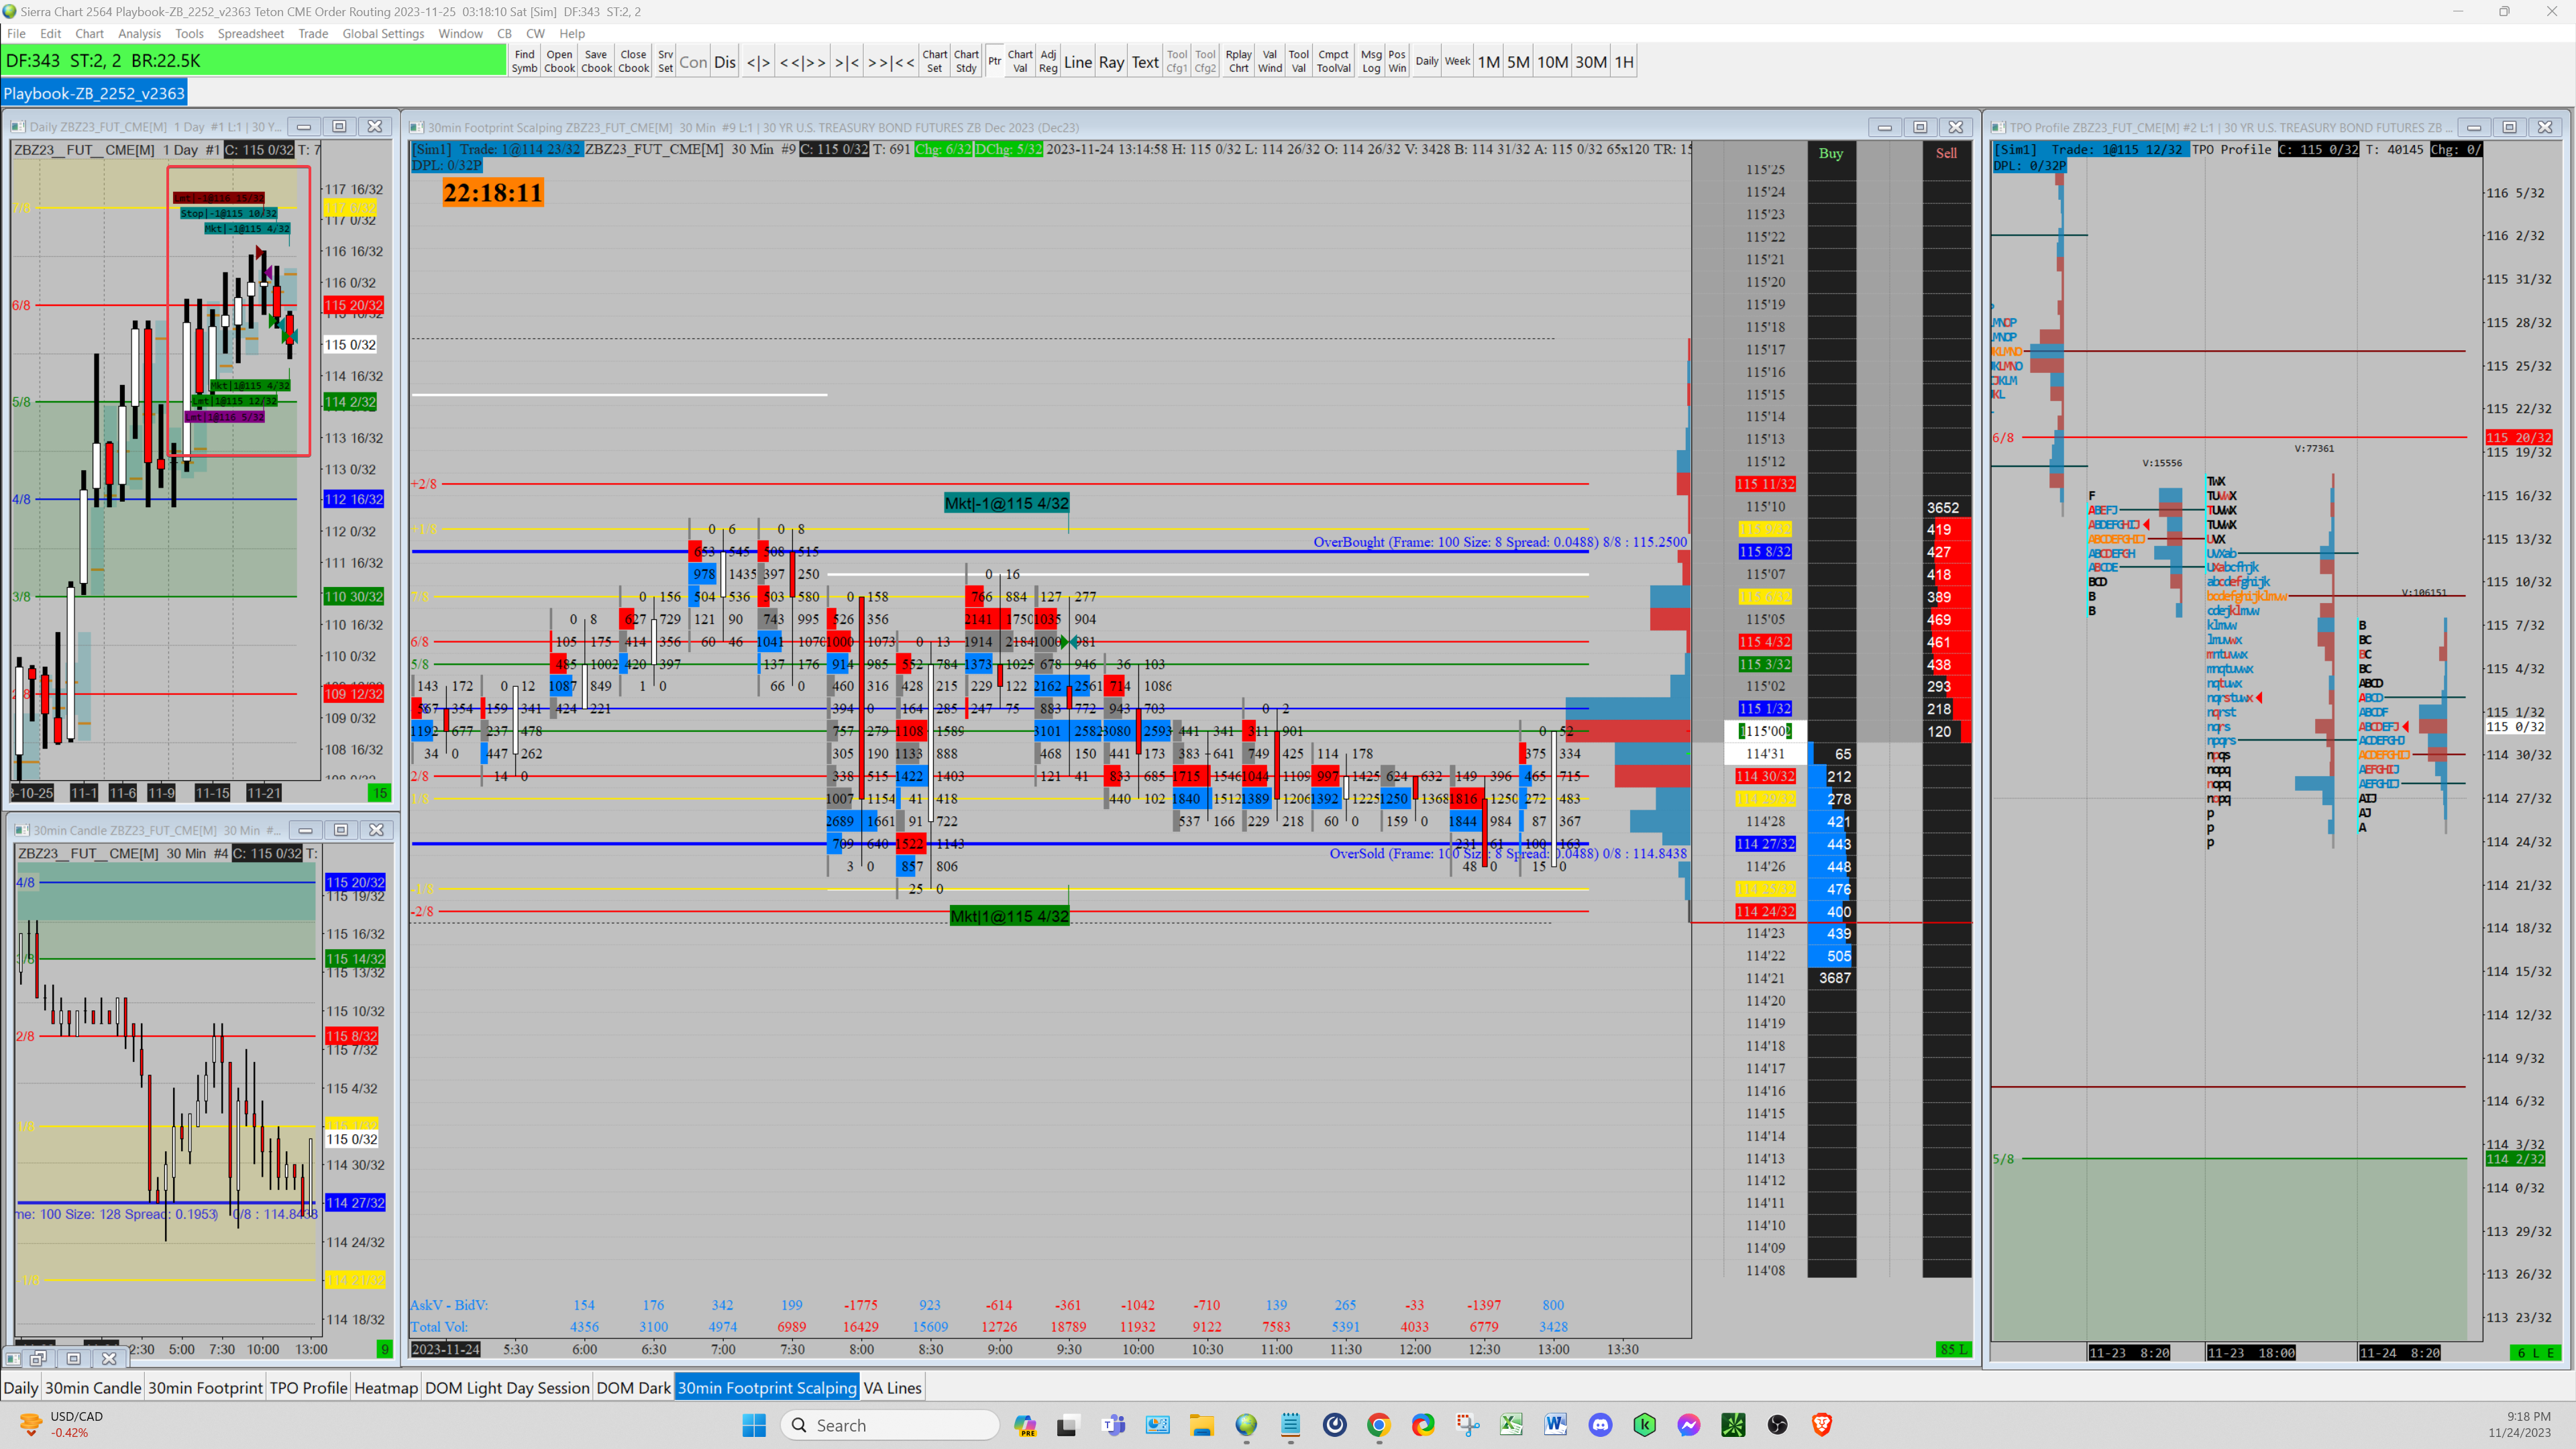Screen dimensions: 2576x1449
Task: Click the Windows taskbar Search box
Action: (x=890, y=1425)
